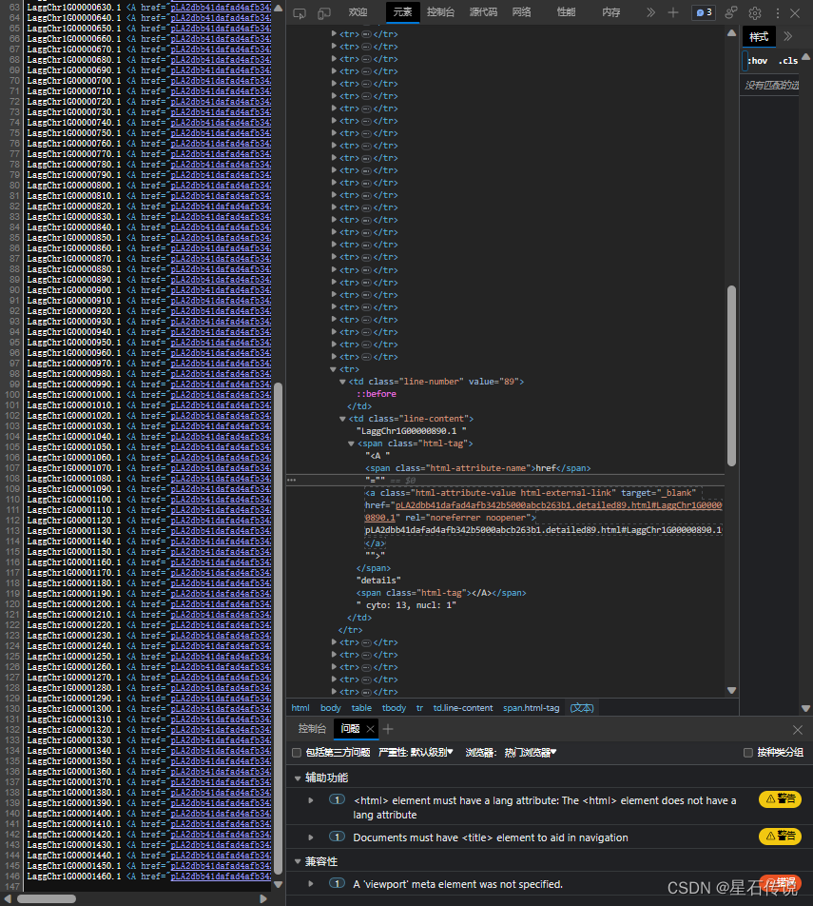This screenshot has height=906, width=813.
Task: Open the link on source line 100
Action: pos(221,395)
